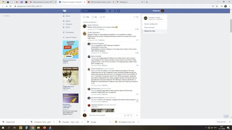Open the notifications bell in VK header
This screenshot has width=232, height=130.
pos(110,11)
